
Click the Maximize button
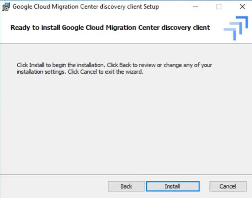tap(219, 7)
